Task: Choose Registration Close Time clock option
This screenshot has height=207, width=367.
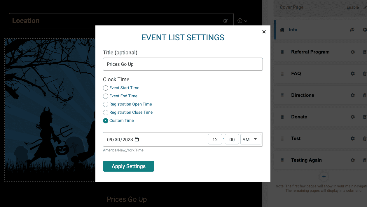Action: 105,112
